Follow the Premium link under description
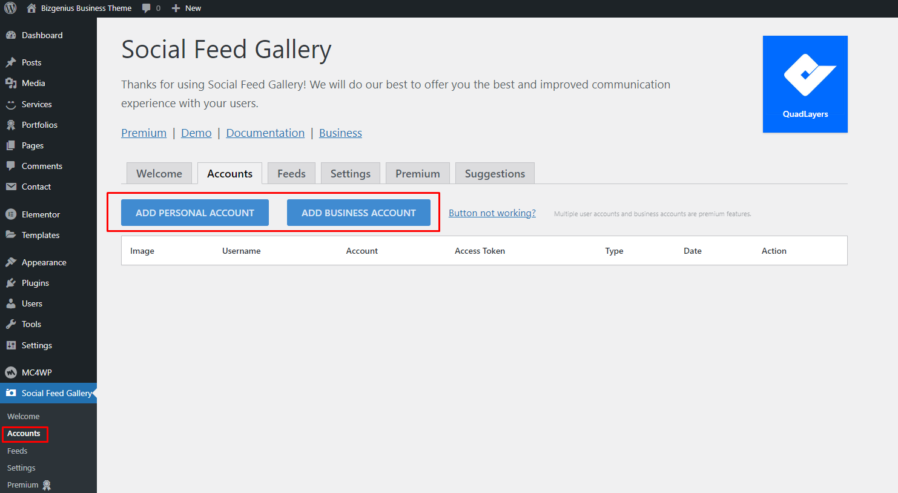This screenshot has width=898, height=493. tap(144, 133)
